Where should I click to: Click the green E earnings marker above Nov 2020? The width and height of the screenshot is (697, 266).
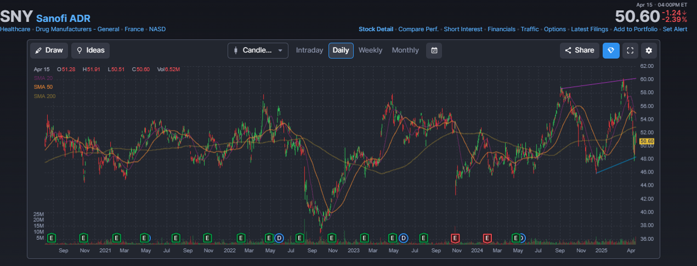pos(84,238)
